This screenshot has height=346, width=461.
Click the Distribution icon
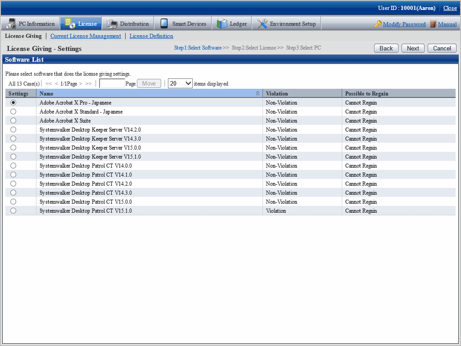112,23
